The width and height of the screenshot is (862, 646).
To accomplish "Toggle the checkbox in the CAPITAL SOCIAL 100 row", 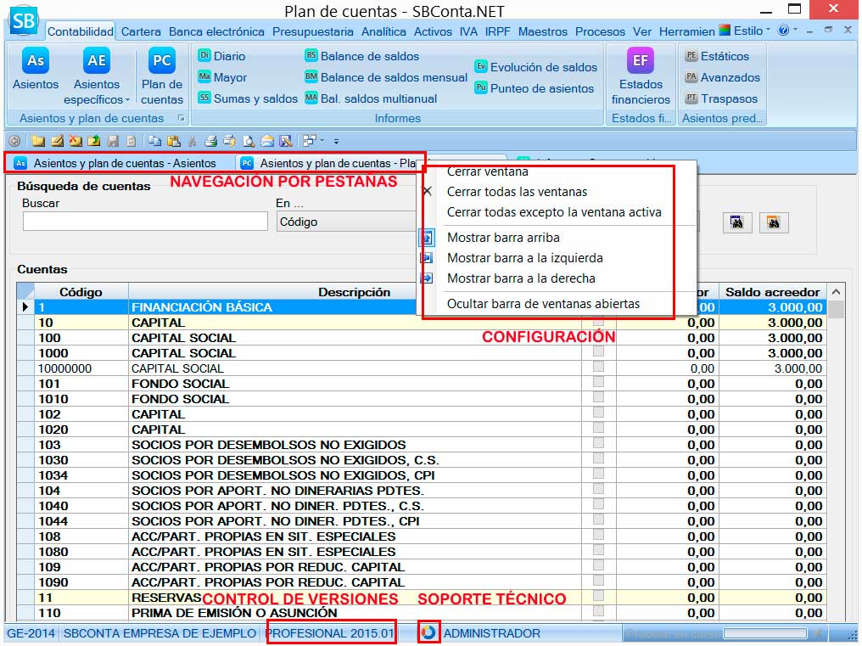I will [x=598, y=338].
